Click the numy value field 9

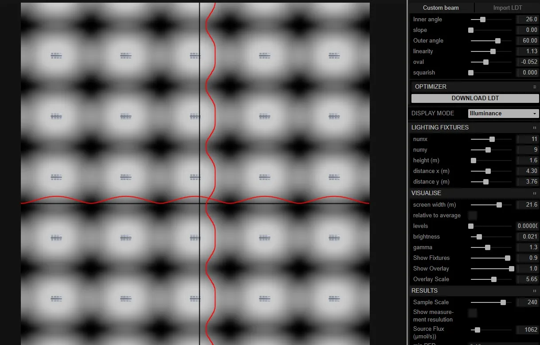(528, 150)
